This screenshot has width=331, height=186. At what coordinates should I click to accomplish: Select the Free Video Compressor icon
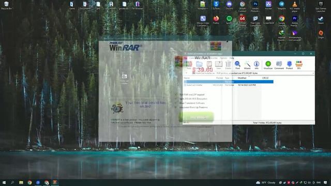click(x=255, y=21)
